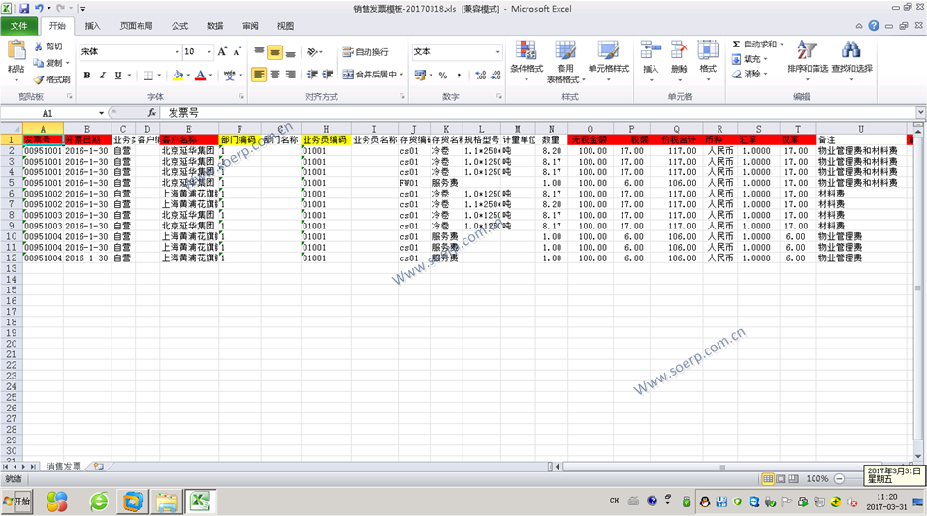Toggle Italic formatting
Image resolution: width=927 pixels, height=516 pixels.
click(103, 75)
